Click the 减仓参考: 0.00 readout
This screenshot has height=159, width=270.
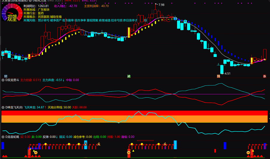pyautogui.click(x=83, y=137)
